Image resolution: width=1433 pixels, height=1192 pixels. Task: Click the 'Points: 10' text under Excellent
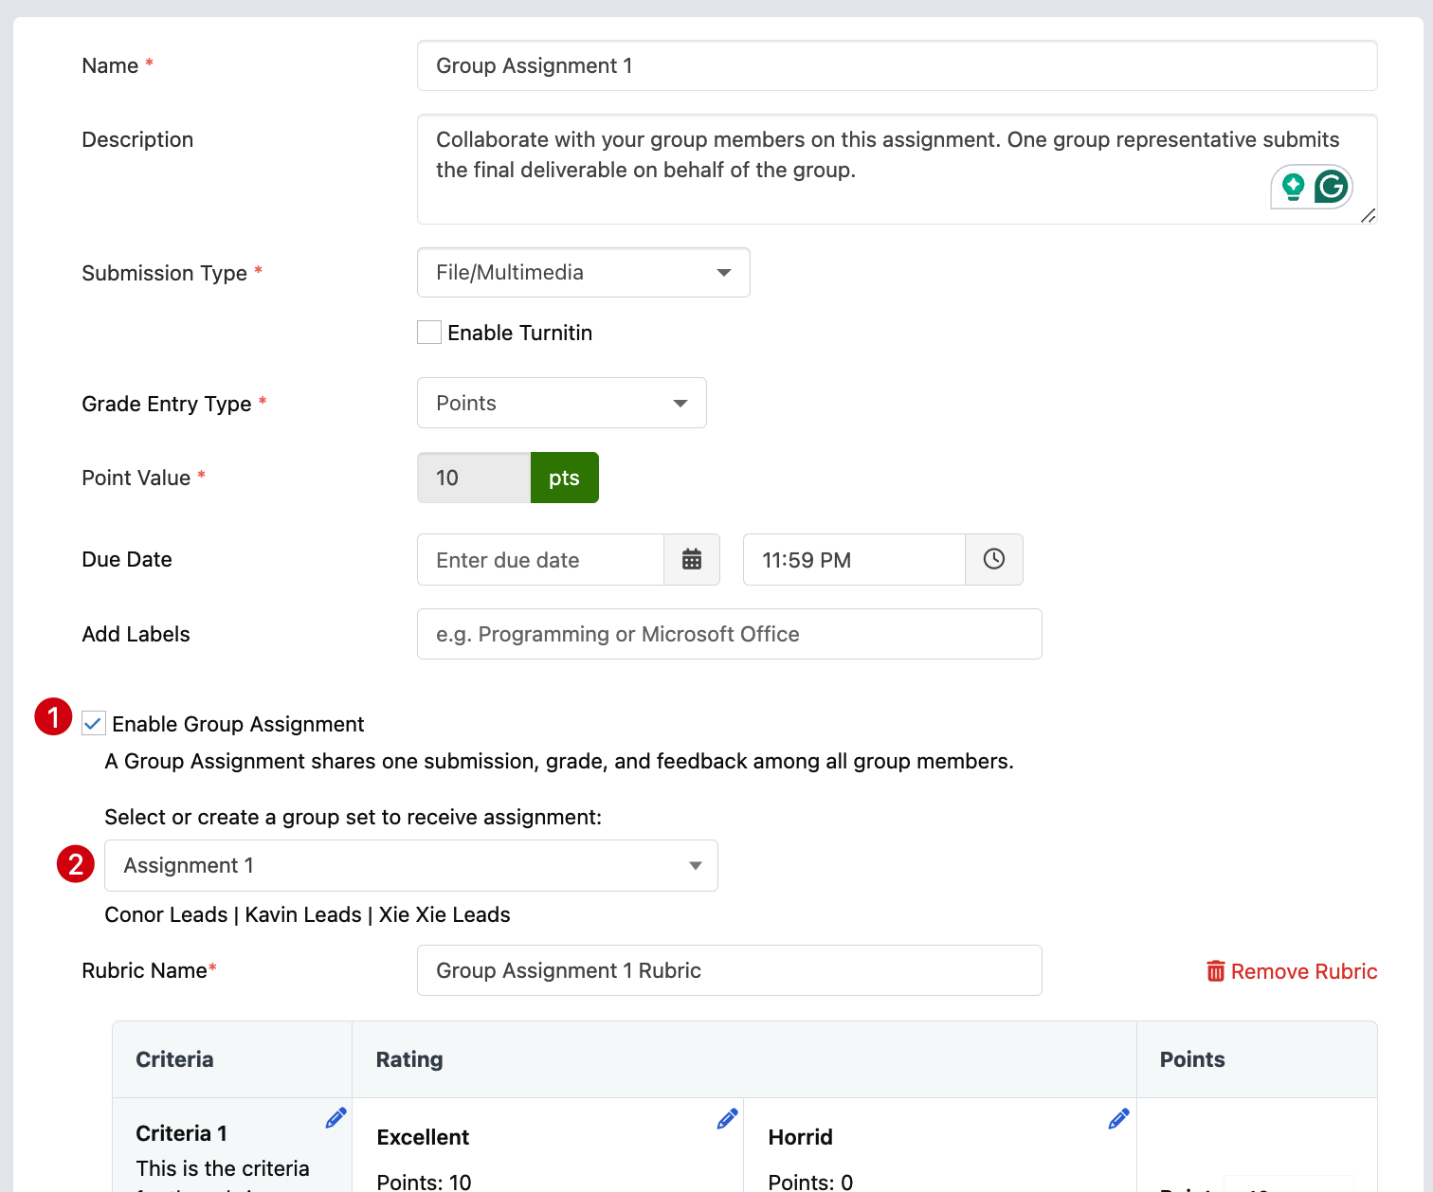(424, 1182)
